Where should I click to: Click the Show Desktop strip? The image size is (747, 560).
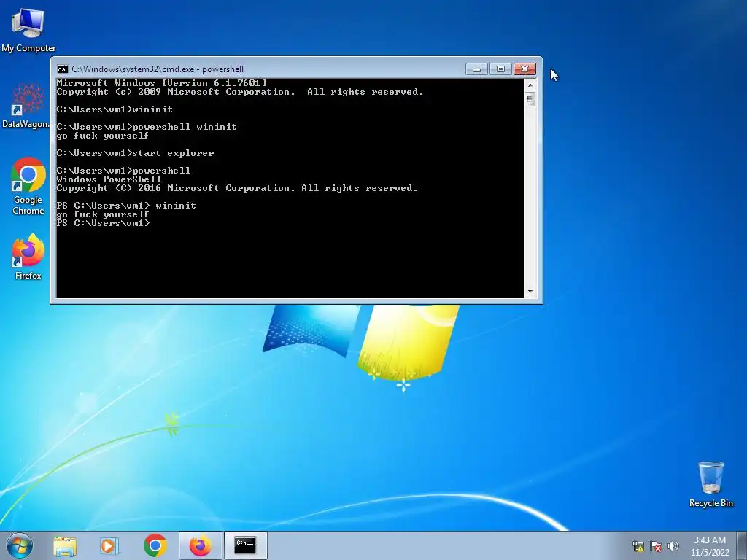coord(743,546)
